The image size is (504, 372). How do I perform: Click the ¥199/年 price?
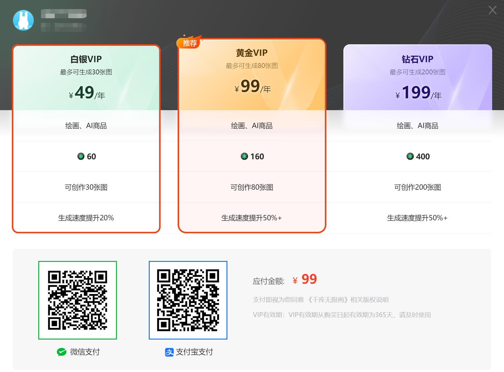pyautogui.click(x=418, y=93)
